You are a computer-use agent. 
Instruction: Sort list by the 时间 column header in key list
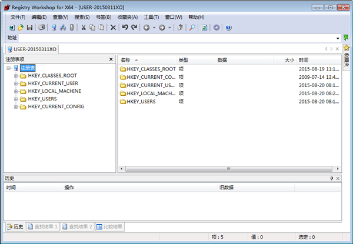[x=318, y=60]
